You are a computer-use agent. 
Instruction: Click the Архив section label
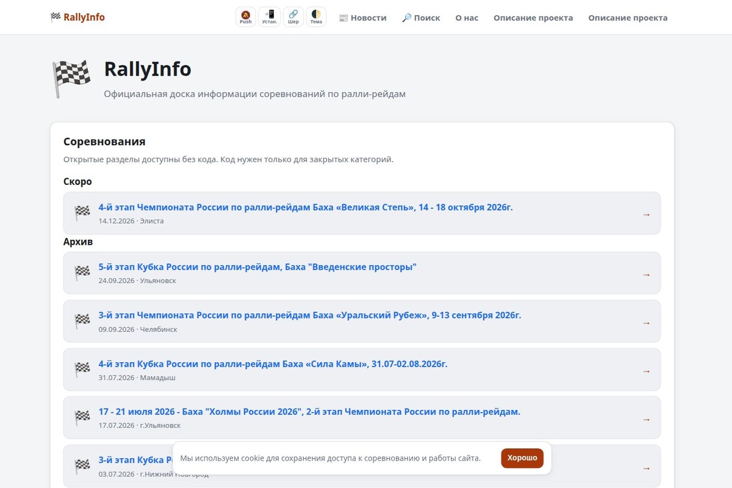78,242
